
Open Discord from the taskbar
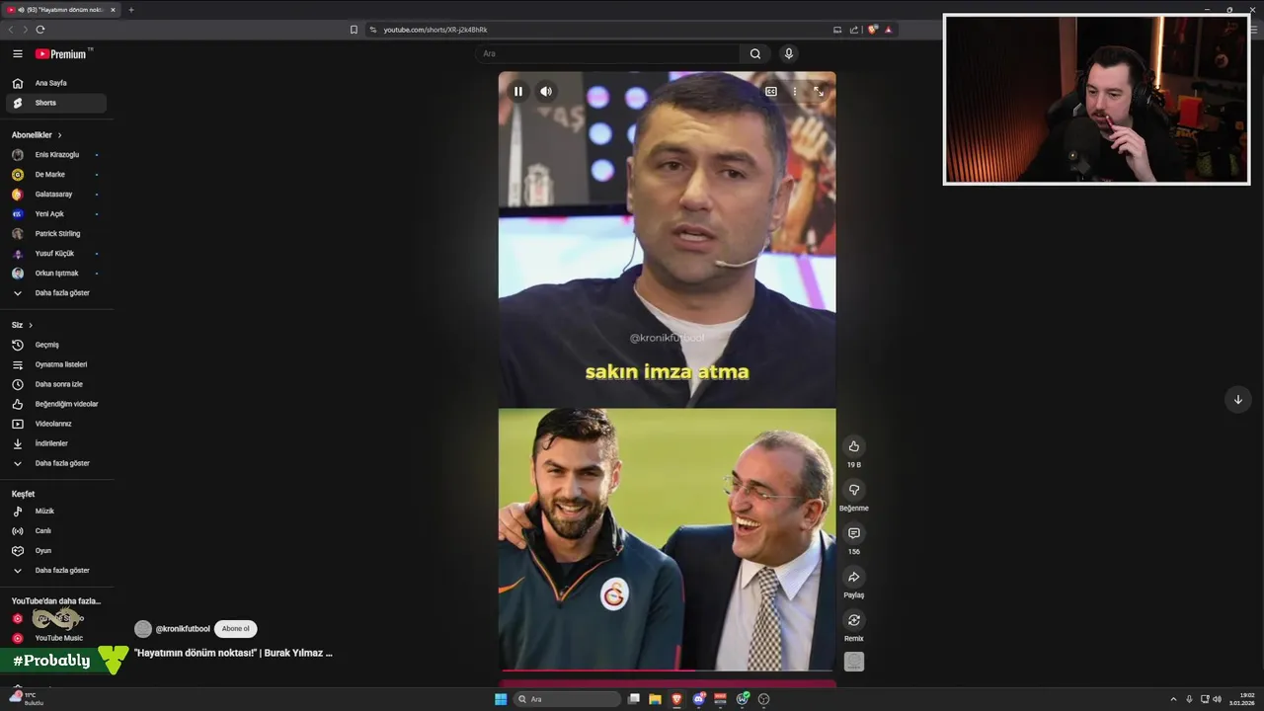click(x=699, y=699)
